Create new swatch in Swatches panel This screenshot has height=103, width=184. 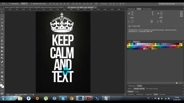177,83
